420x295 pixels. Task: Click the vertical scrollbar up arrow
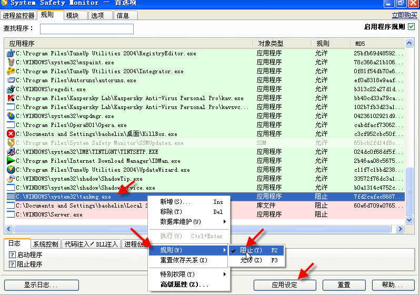click(409, 43)
